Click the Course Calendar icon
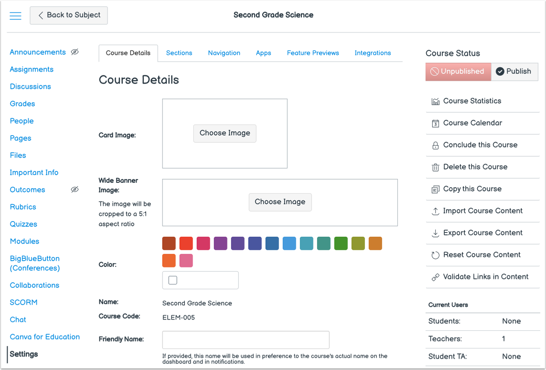Viewport: 546px width, 370px height. [435, 123]
